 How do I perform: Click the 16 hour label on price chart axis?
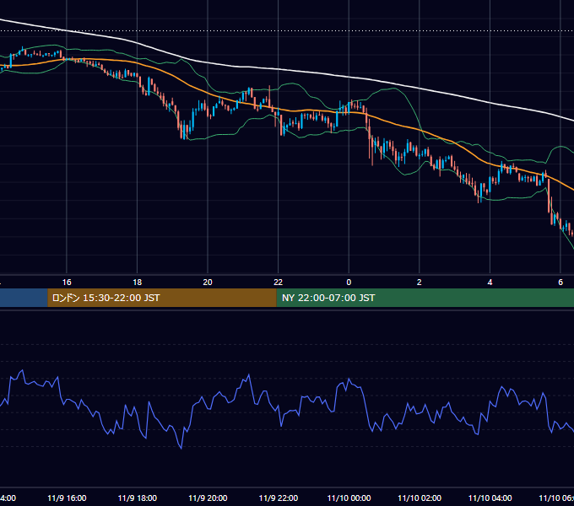pos(67,283)
